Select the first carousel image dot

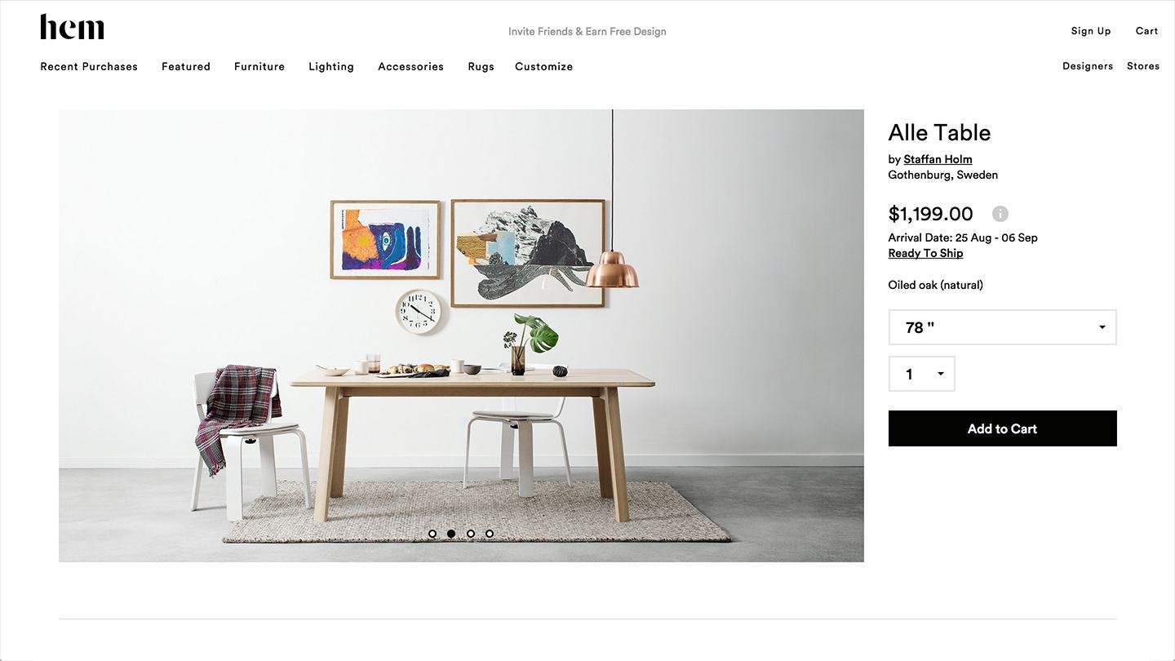[432, 534]
